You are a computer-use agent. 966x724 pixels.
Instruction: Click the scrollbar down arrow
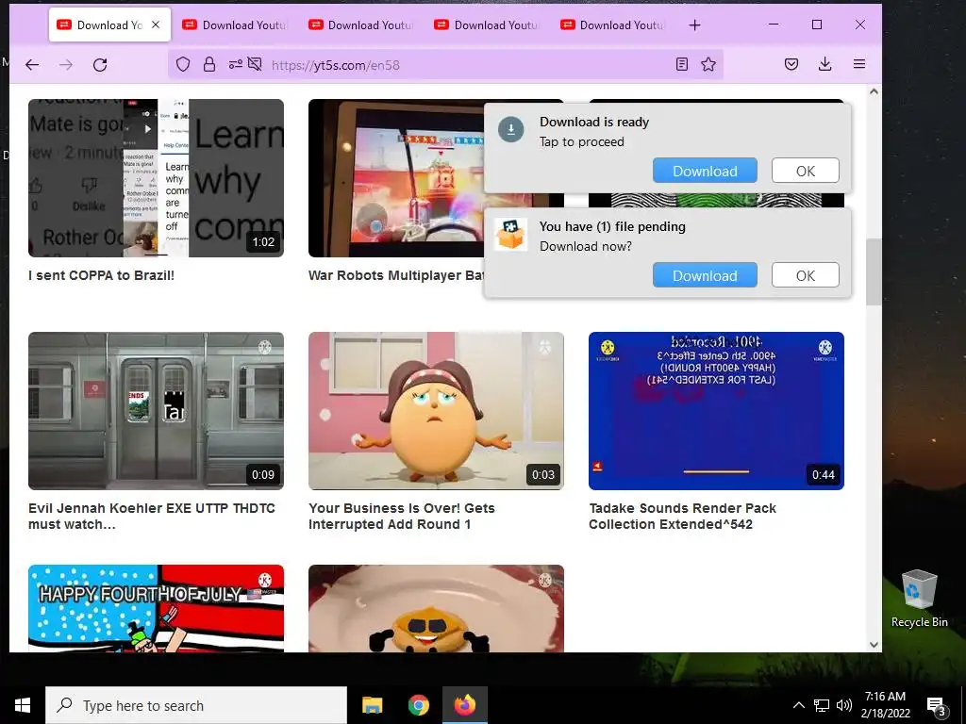coord(874,645)
